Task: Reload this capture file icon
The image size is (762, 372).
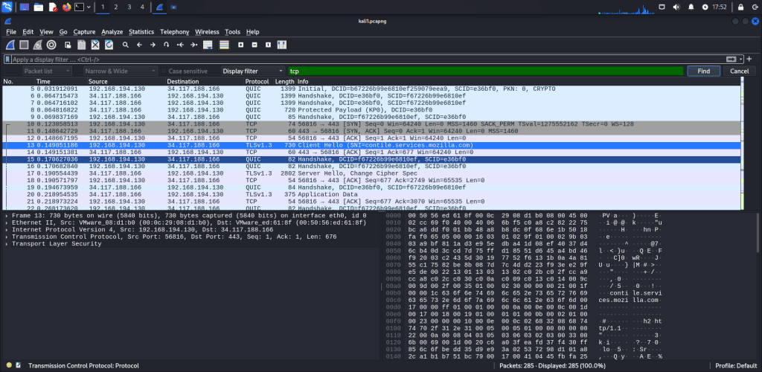Action: pyautogui.click(x=109, y=45)
